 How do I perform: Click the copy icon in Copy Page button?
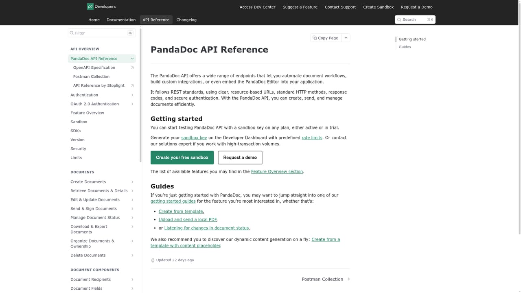click(315, 38)
